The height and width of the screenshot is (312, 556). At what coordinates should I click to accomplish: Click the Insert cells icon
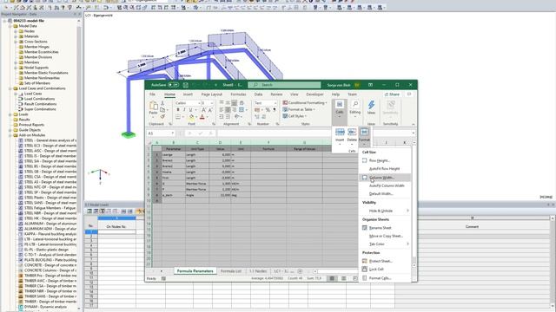click(x=340, y=132)
